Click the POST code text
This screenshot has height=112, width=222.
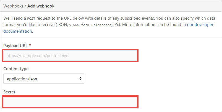pos(30,18)
